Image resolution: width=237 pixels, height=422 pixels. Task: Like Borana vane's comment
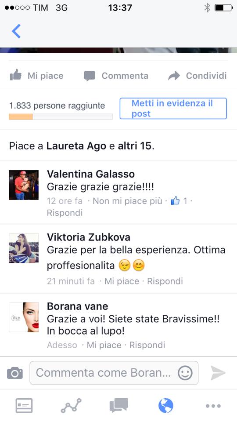[104, 345]
